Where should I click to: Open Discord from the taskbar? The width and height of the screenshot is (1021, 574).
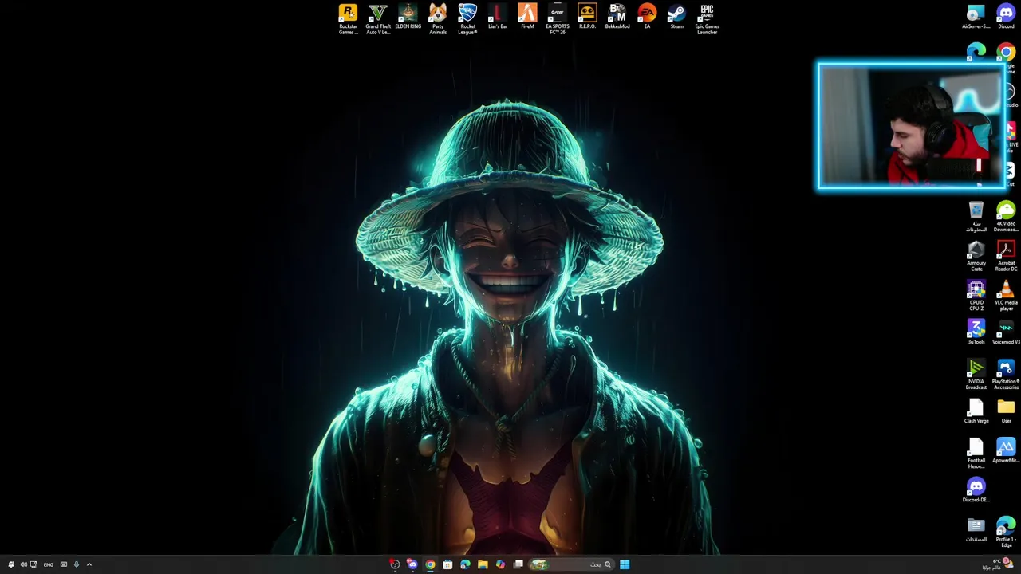[x=412, y=564]
